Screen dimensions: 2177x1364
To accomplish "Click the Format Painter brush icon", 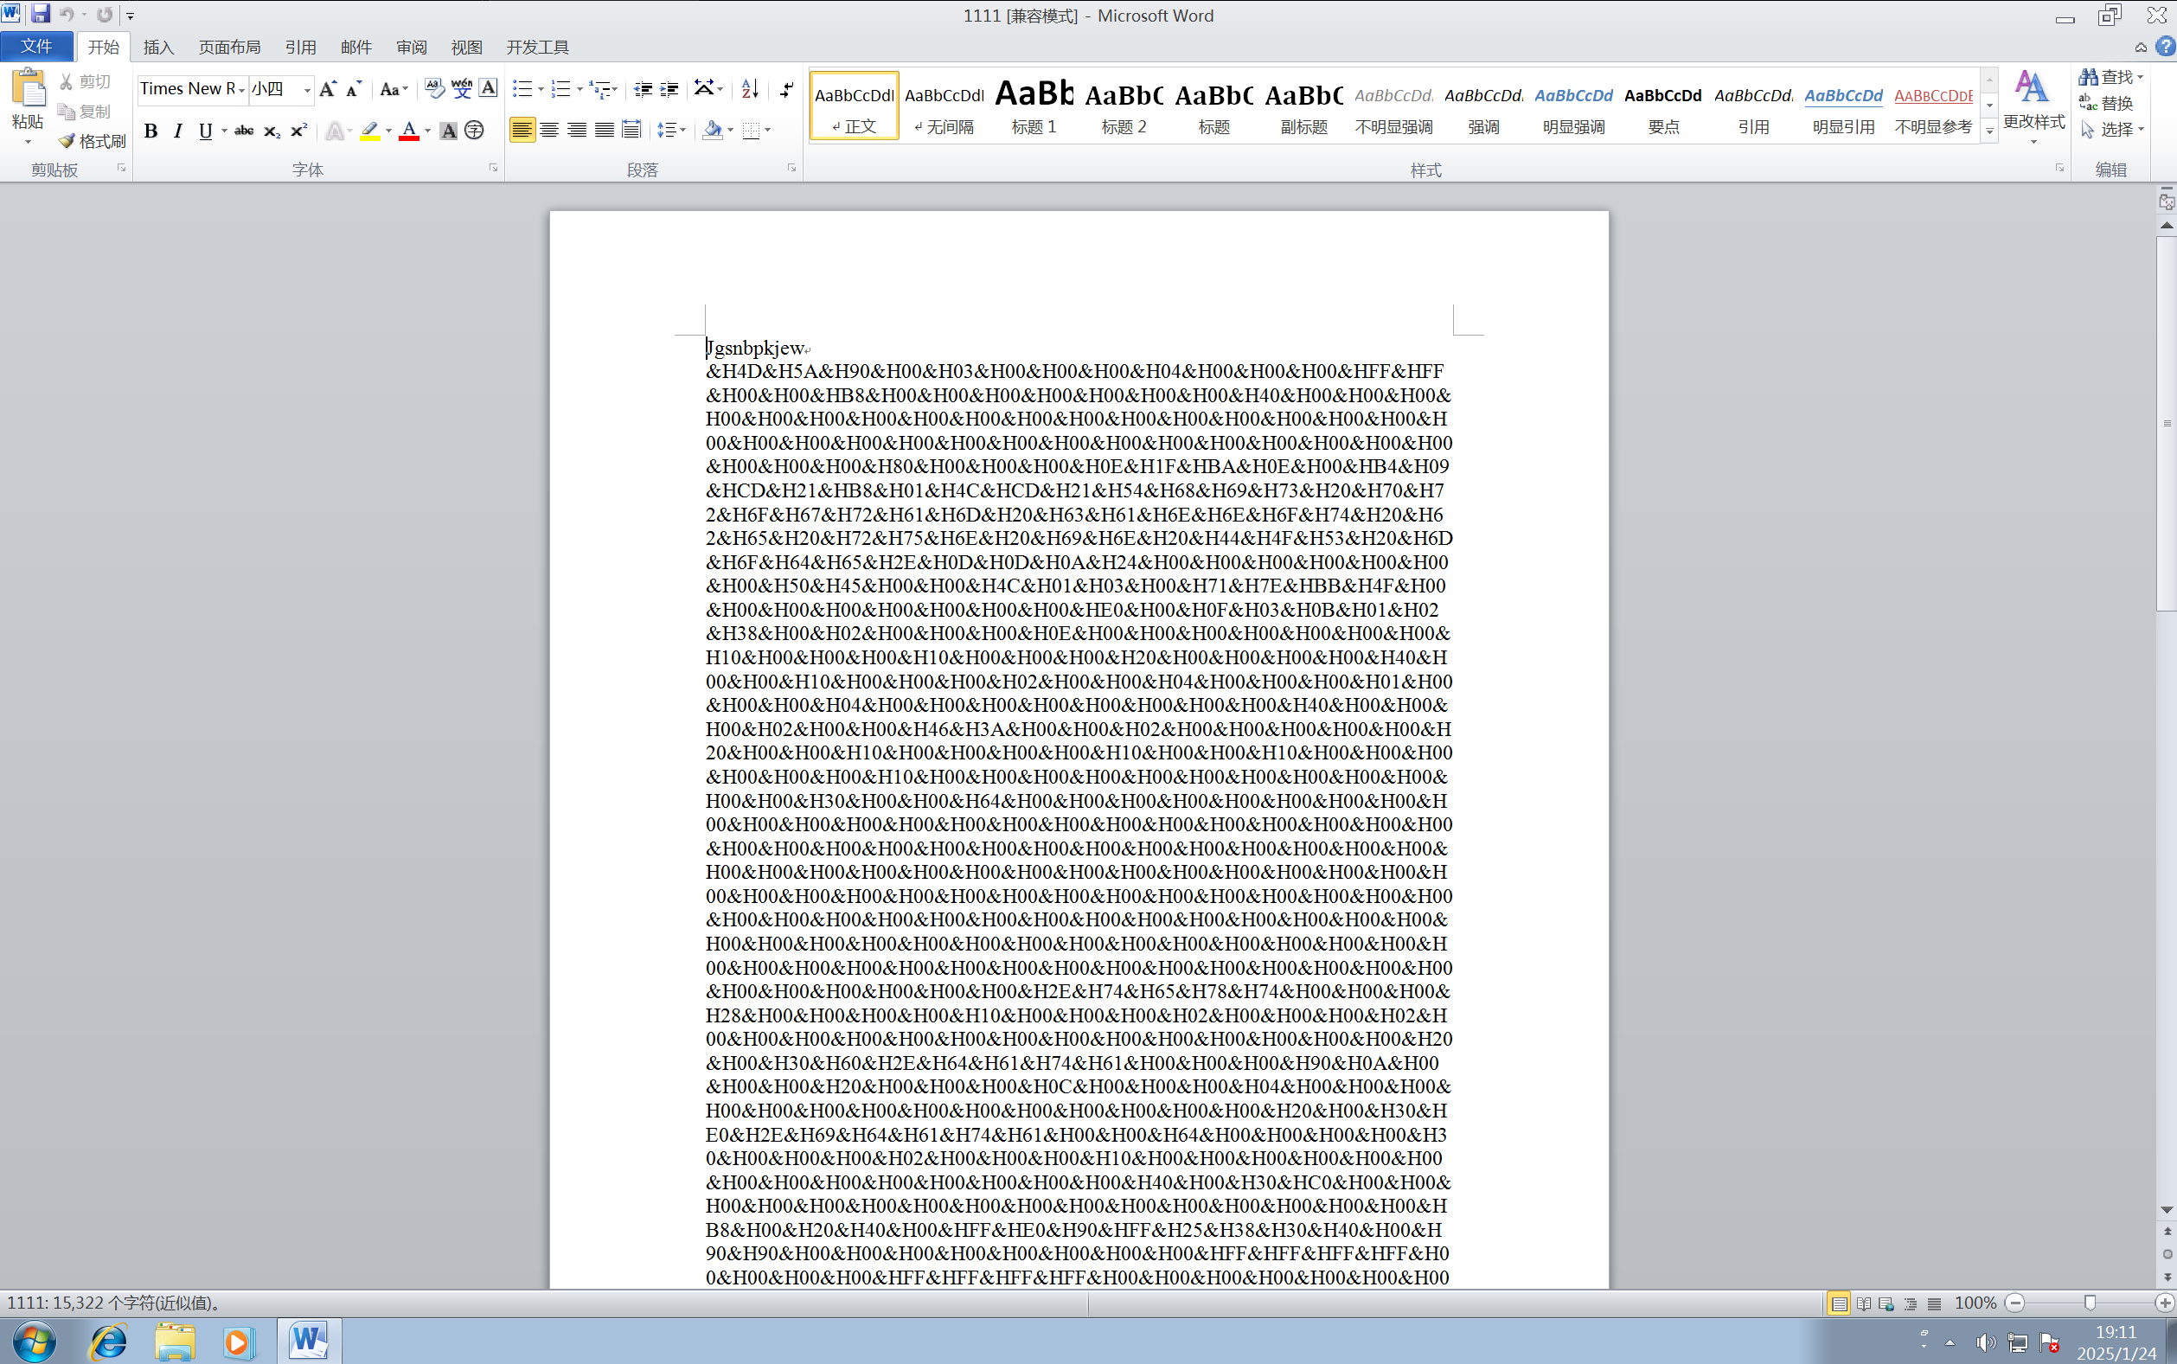I will 67,142.
